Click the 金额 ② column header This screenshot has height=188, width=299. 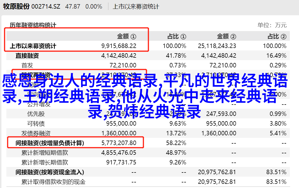tap(227, 36)
